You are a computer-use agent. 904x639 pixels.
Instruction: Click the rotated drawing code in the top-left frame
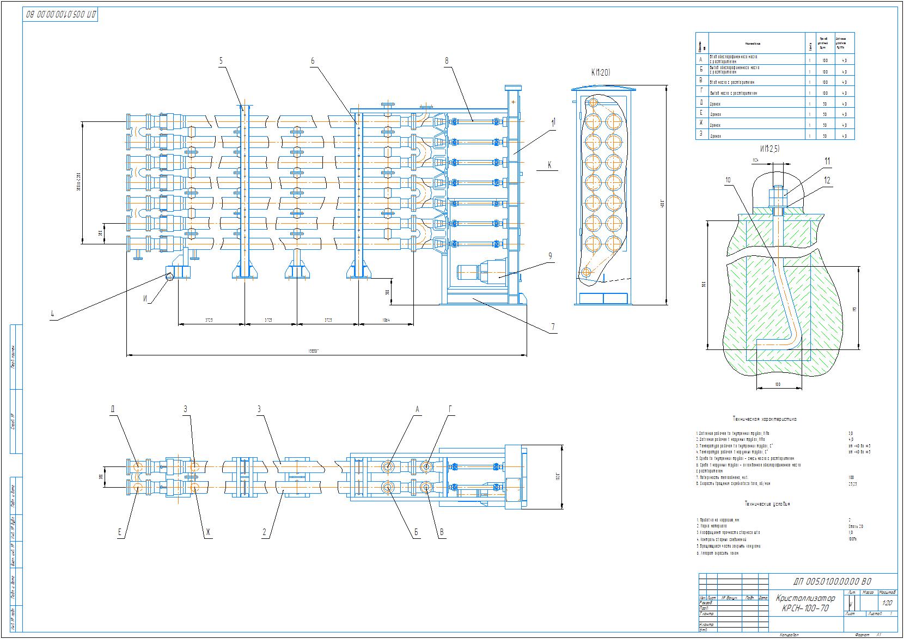[x=61, y=14]
